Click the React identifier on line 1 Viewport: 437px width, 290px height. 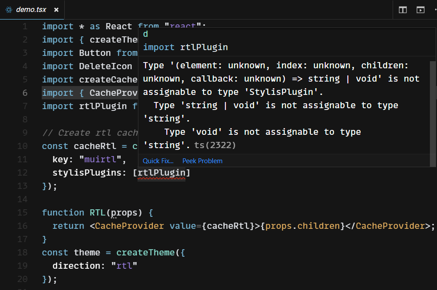(119, 27)
